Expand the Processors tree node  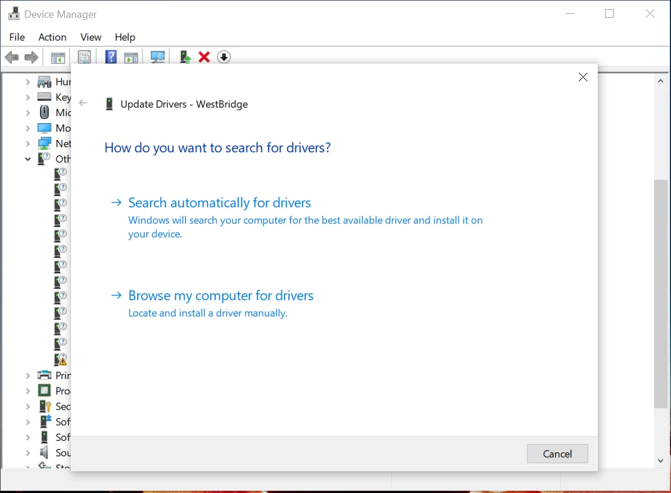click(28, 391)
